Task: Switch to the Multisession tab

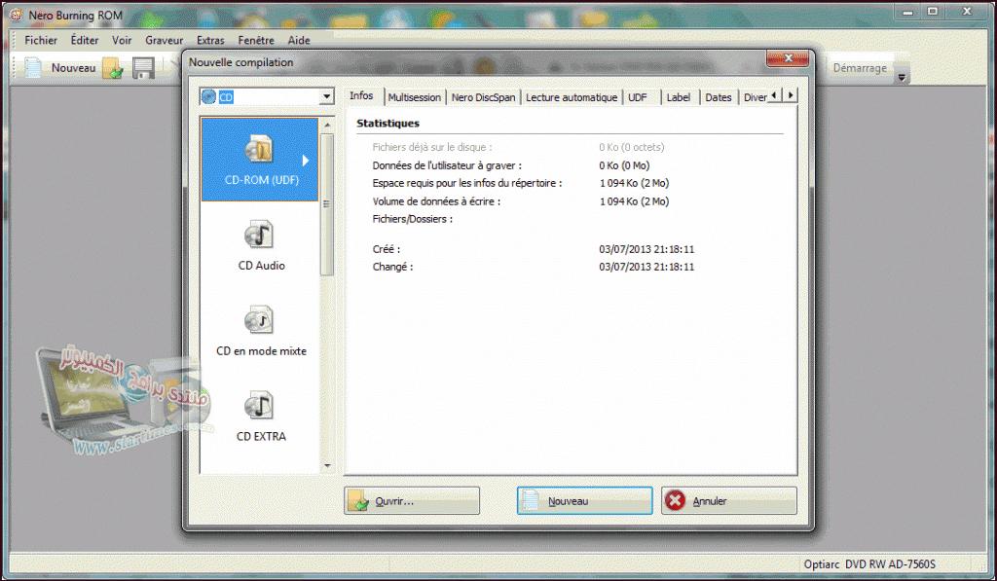Action: point(415,97)
